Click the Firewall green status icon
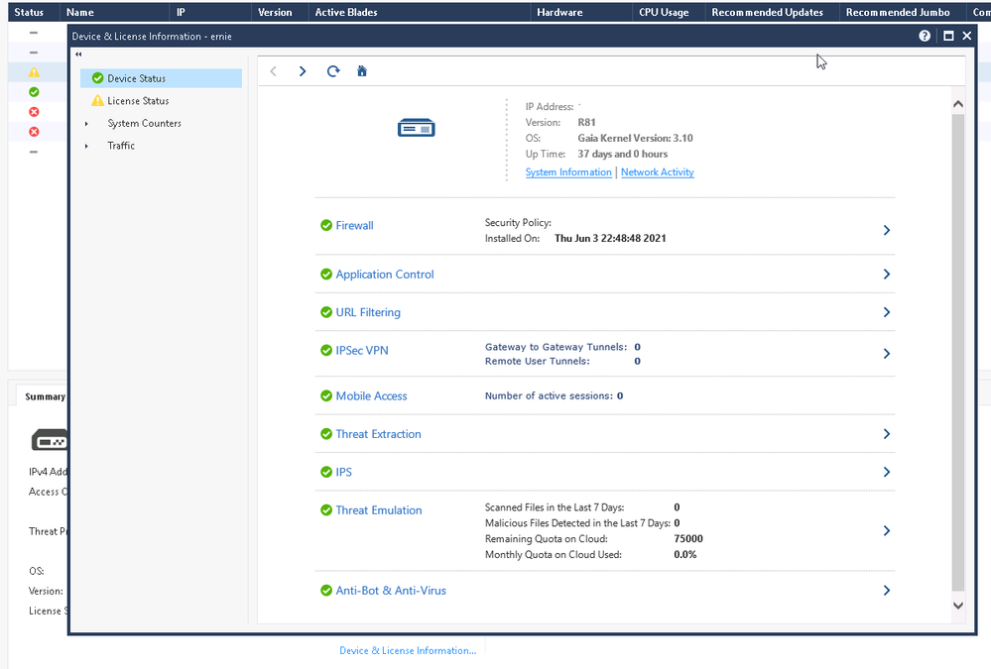This screenshot has height=669, width=991. coord(326,226)
